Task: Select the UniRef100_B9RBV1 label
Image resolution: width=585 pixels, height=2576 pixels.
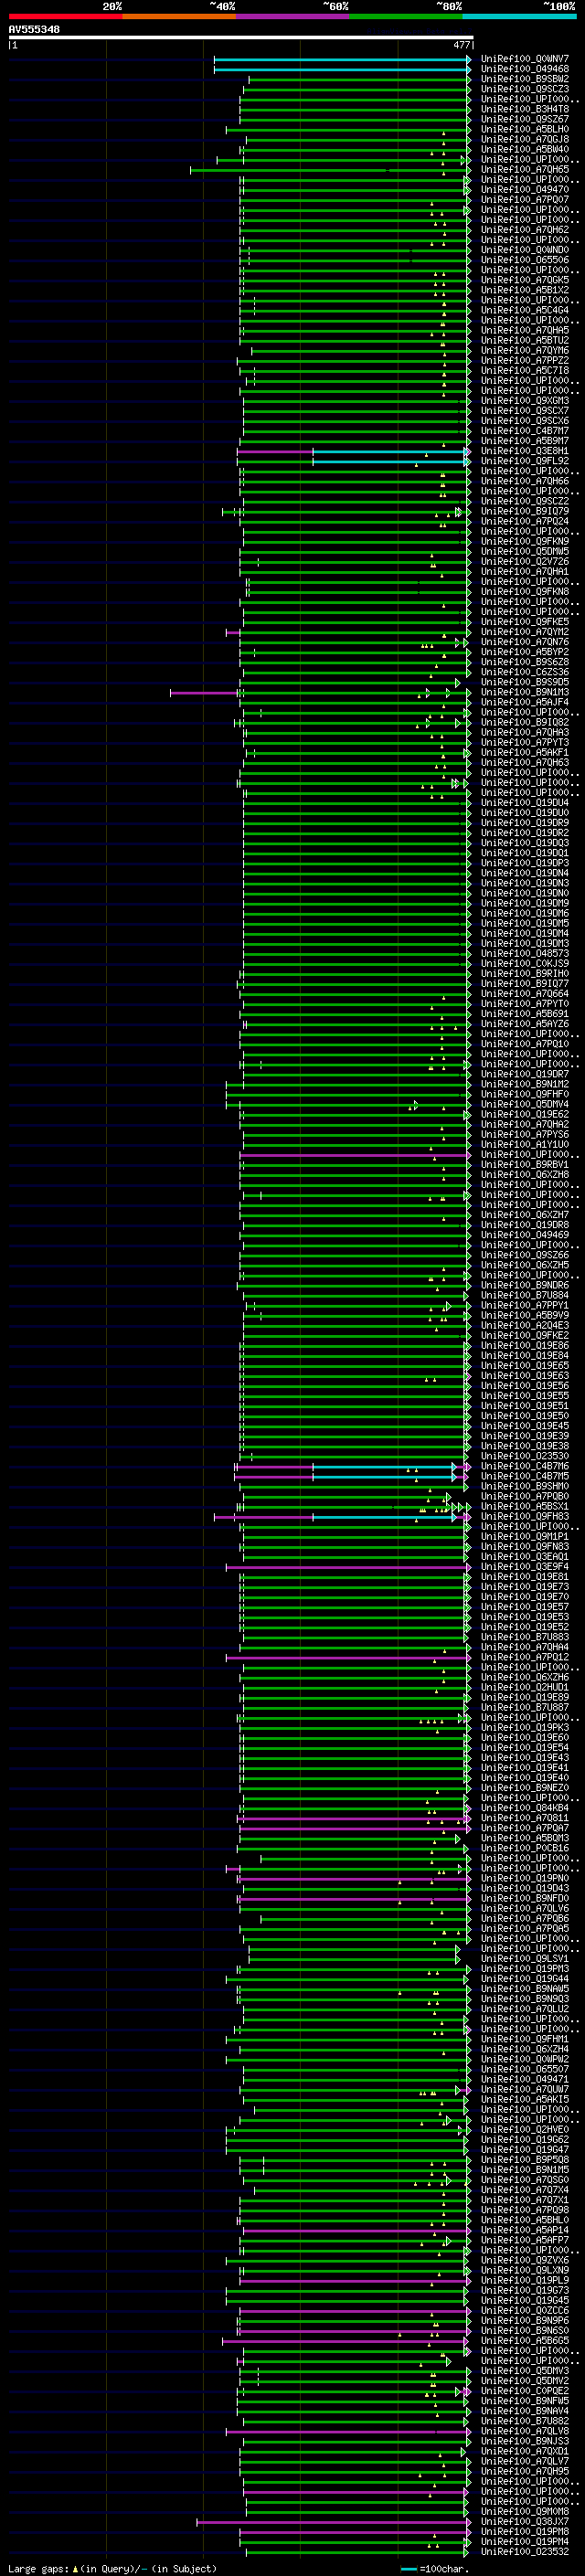Action: coord(524,1164)
